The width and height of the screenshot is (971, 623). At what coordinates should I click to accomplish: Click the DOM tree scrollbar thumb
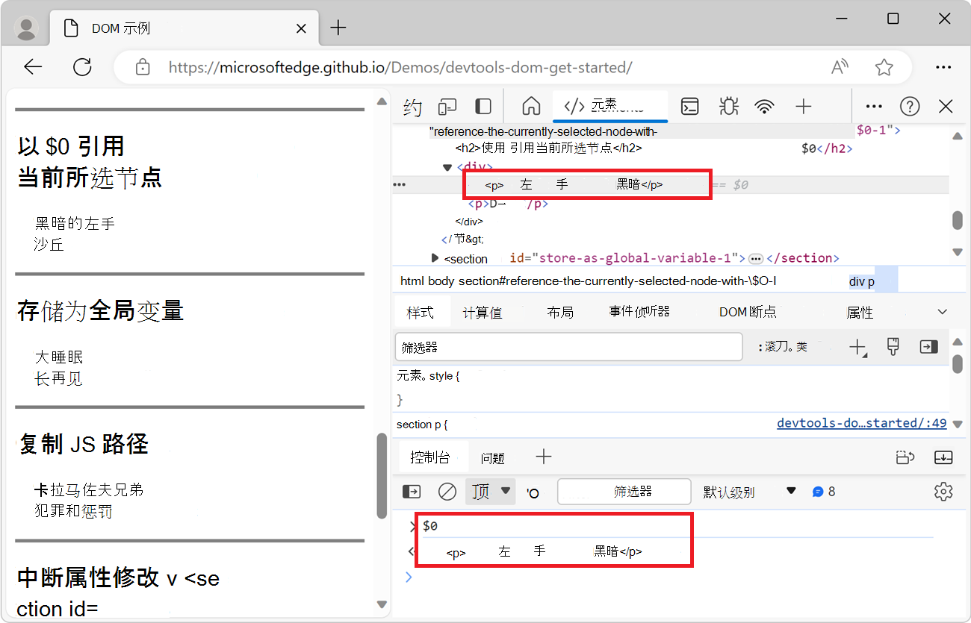tap(957, 221)
